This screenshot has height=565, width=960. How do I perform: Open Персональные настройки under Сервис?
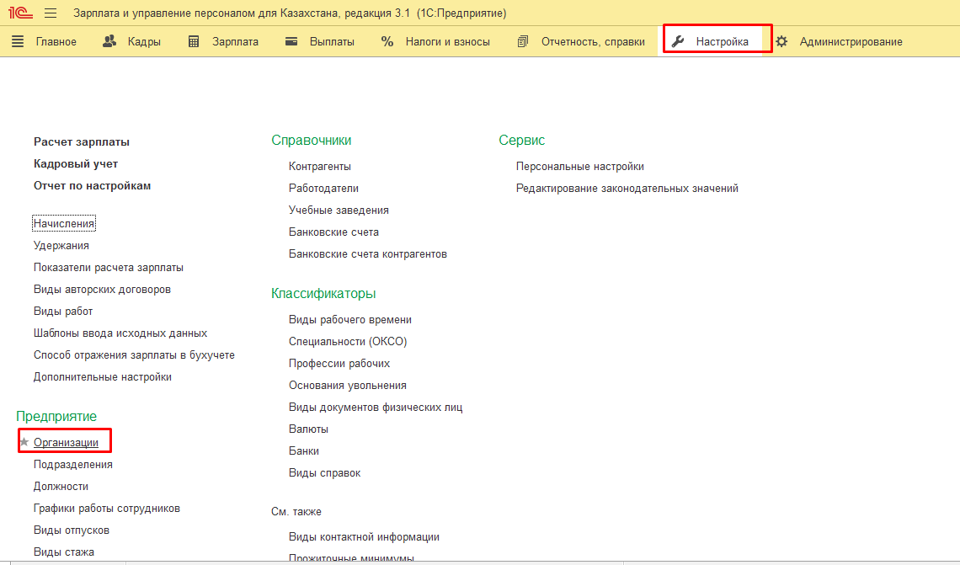click(x=579, y=166)
